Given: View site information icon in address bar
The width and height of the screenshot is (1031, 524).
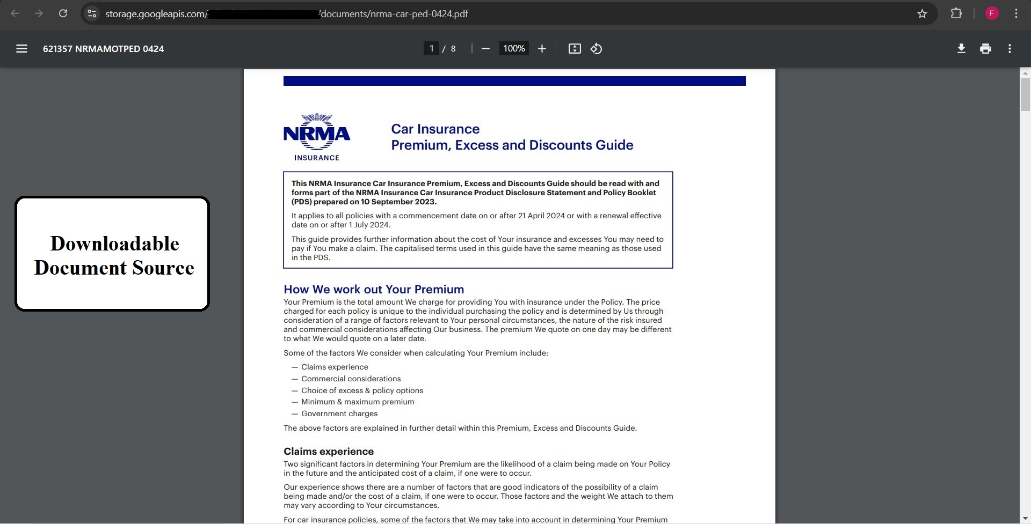Looking at the screenshot, I should point(92,14).
